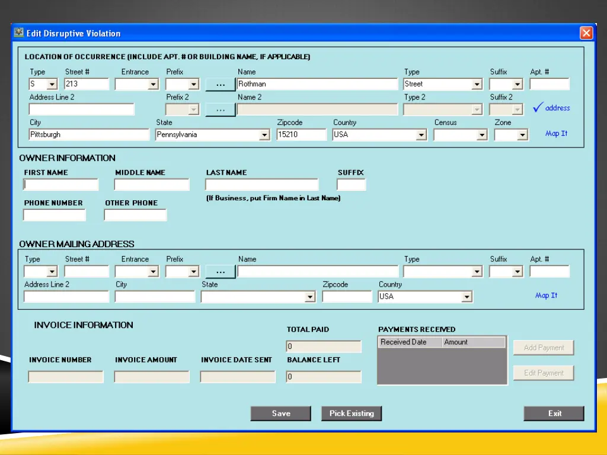Click the location Apt. # field
The image size is (607, 455).
(550, 84)
